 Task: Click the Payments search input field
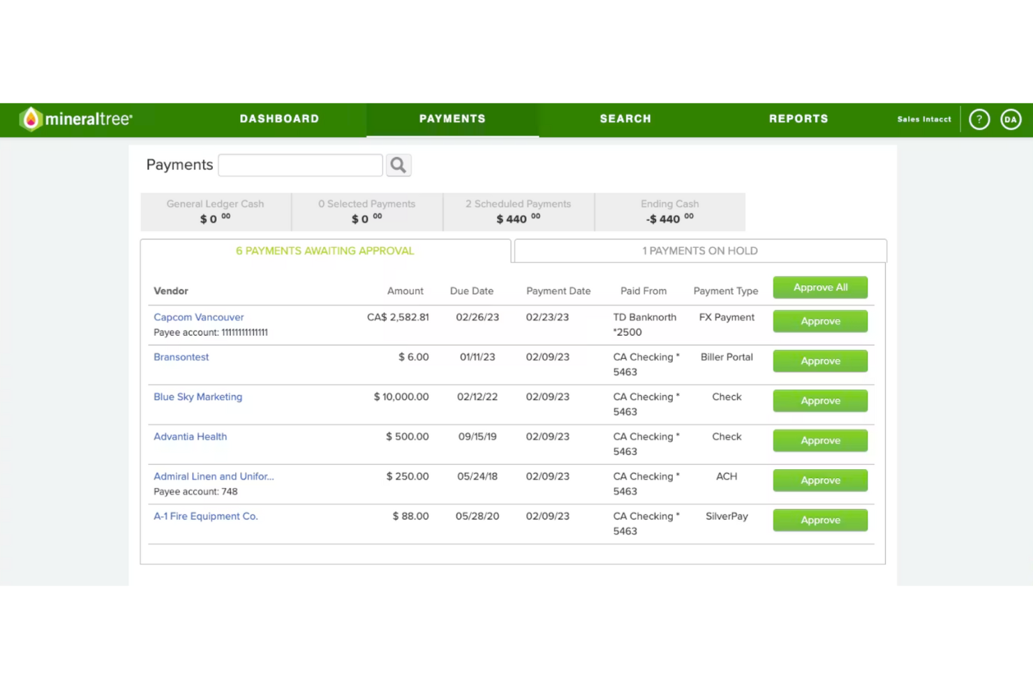pos(300,165)
